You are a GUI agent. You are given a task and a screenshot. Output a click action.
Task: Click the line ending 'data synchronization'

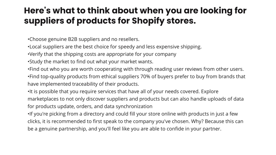(x=90, y=107)
